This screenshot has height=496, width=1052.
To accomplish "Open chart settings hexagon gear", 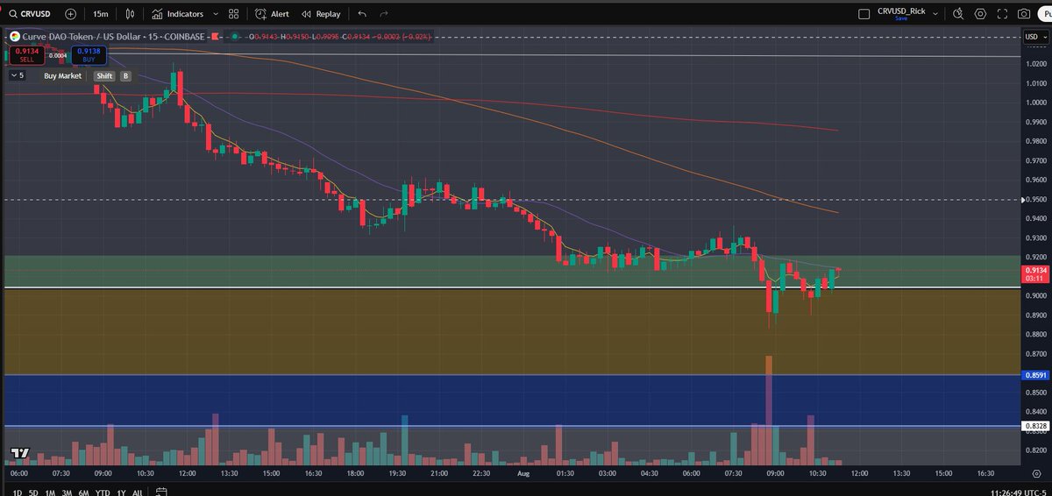I will 980,14.
